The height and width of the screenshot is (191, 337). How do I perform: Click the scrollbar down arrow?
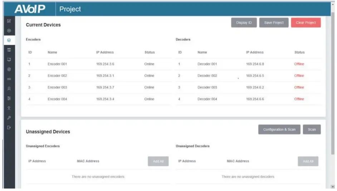pos(333,187)
